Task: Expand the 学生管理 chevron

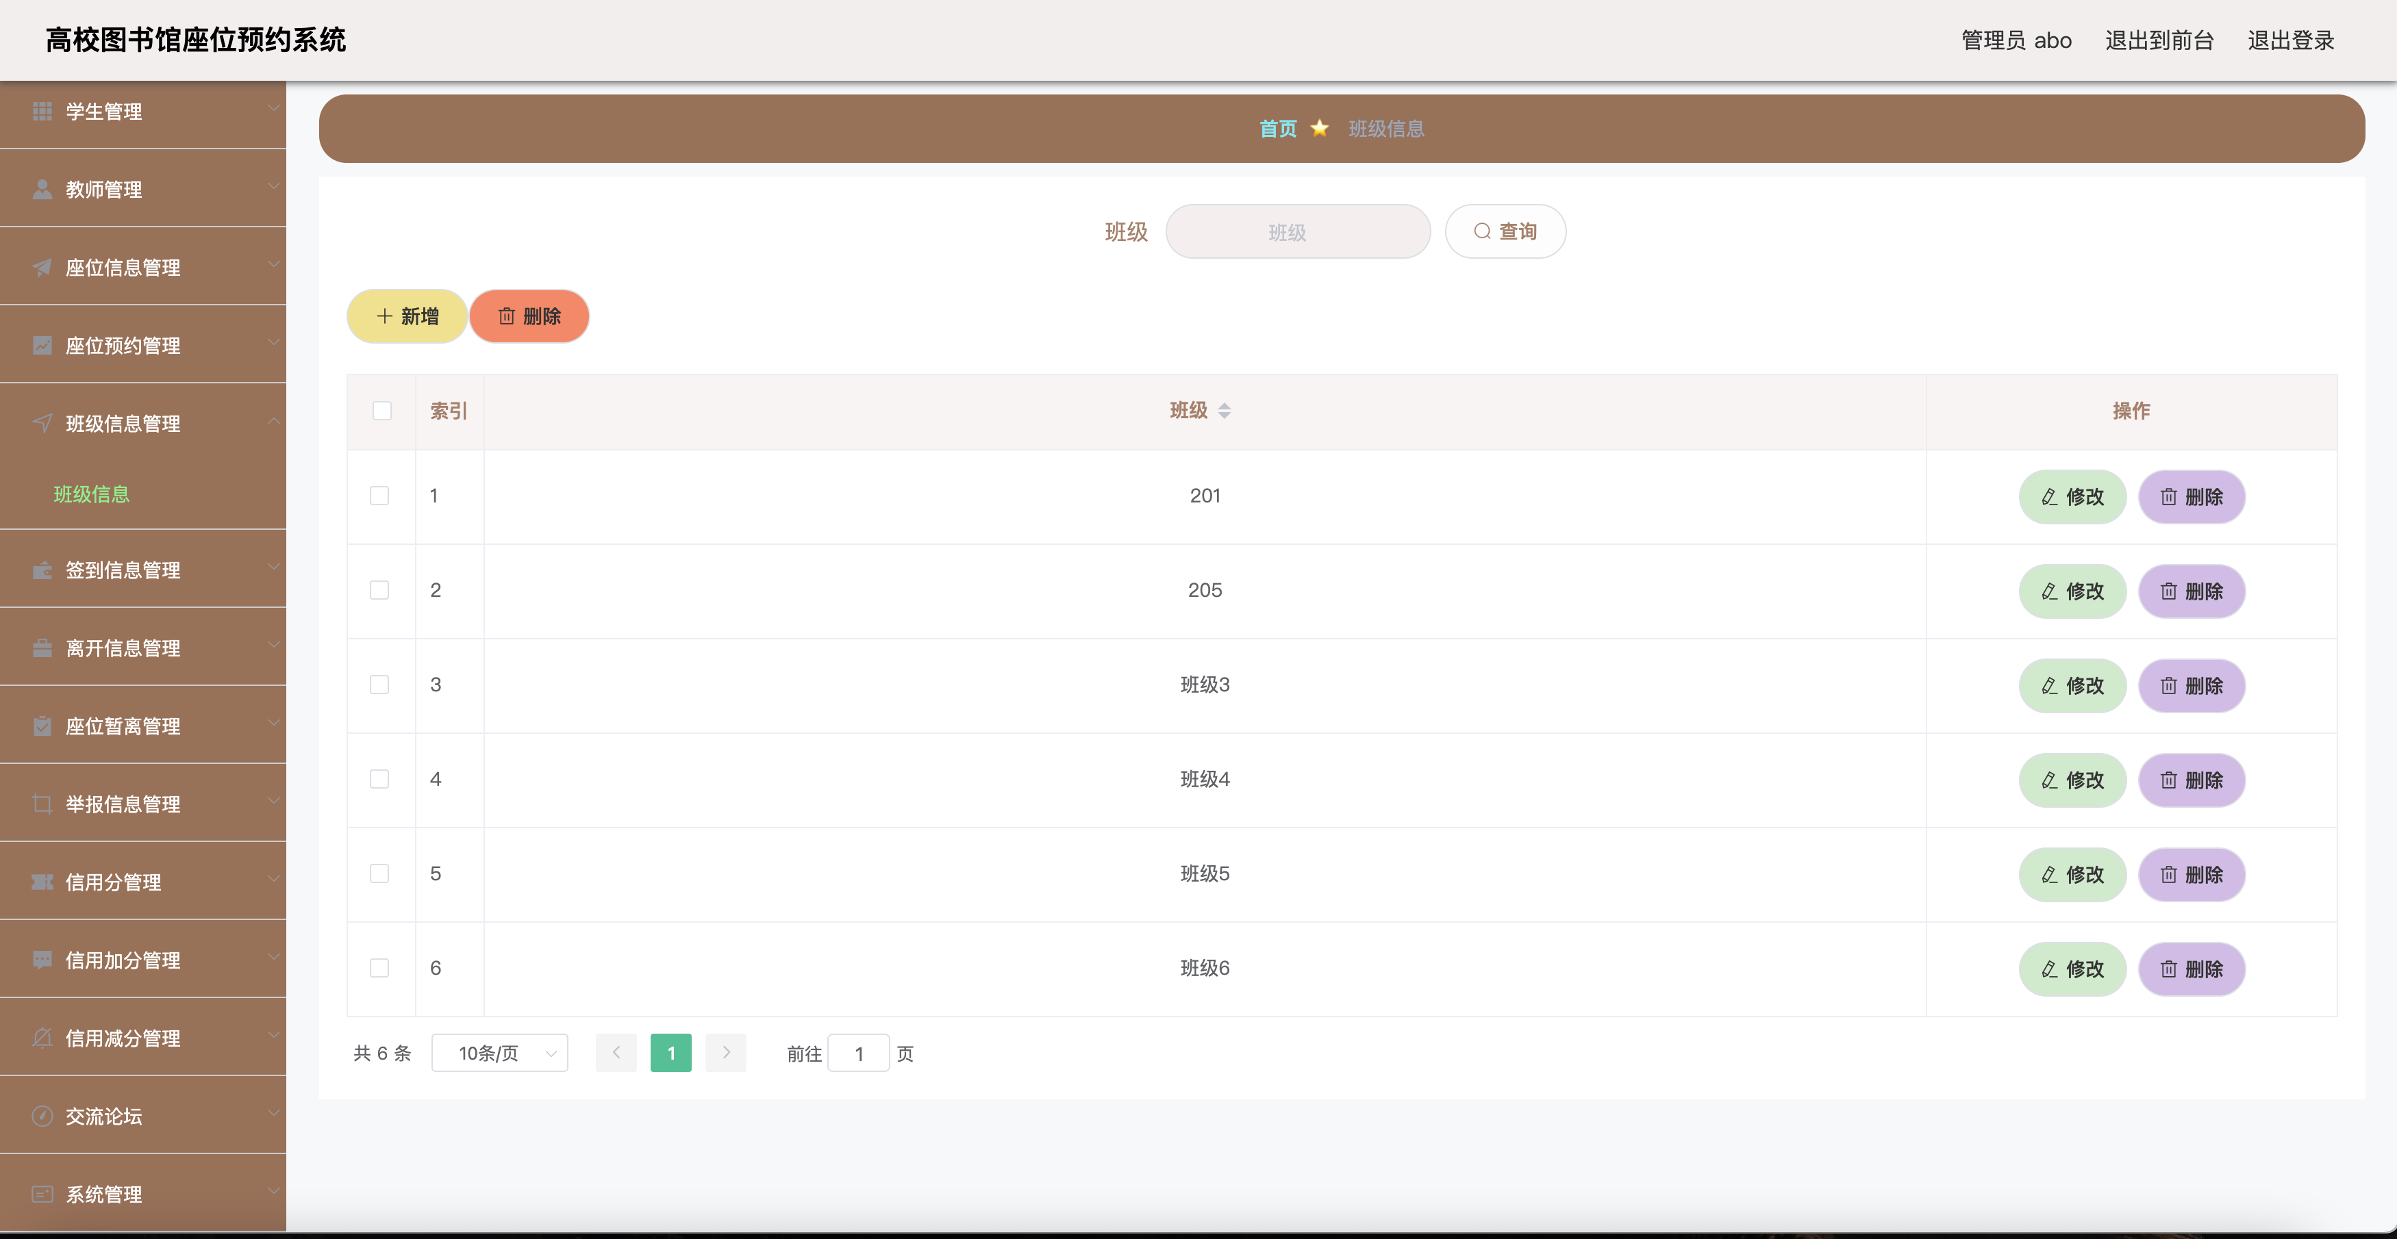Action: [x=273, y=109]
